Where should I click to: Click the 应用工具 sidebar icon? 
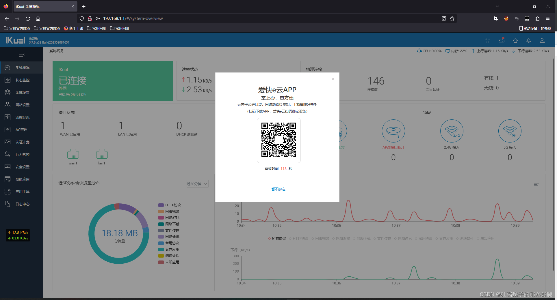click(8, 192)
